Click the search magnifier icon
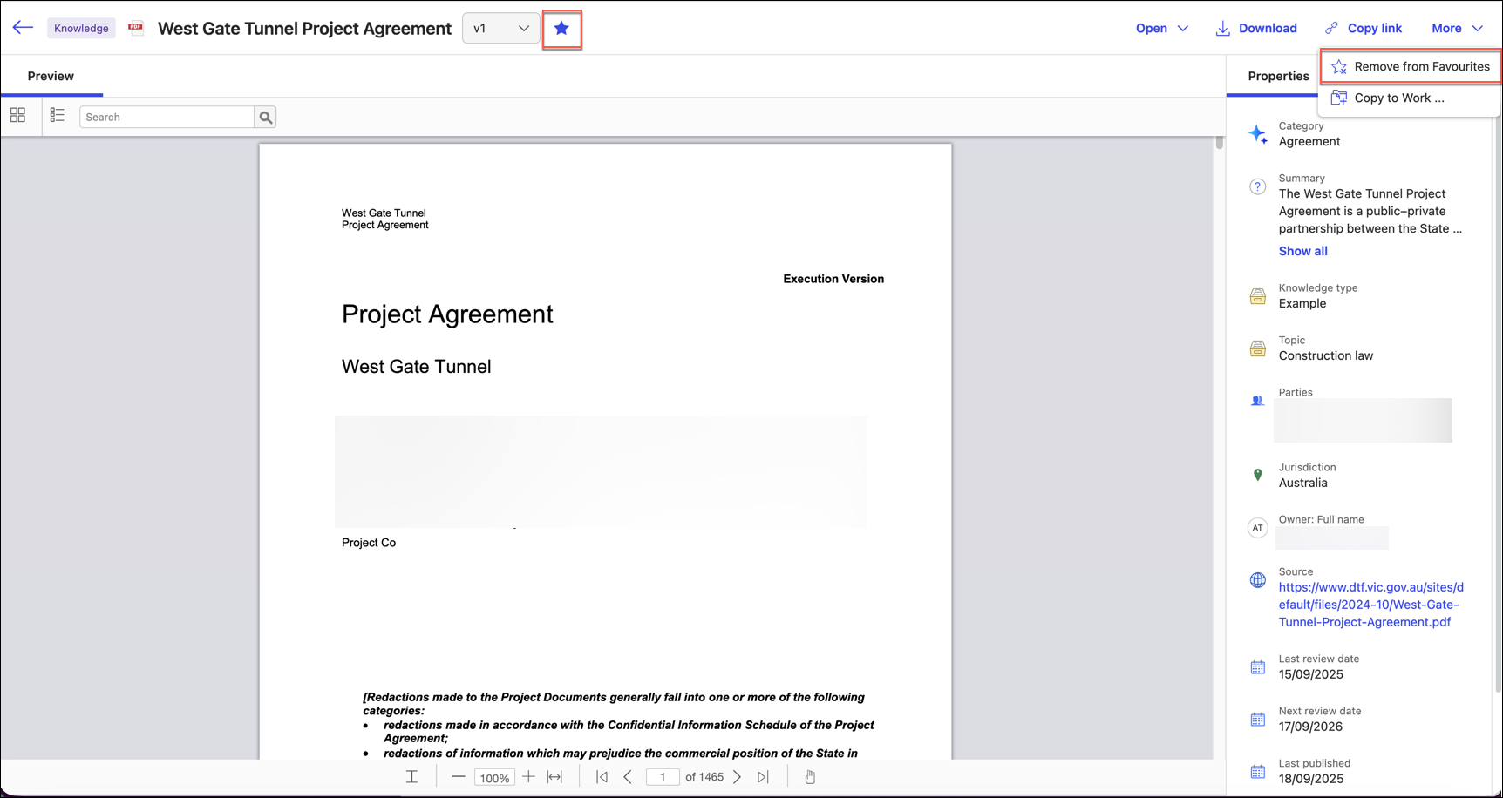 (x=265, y=116)
